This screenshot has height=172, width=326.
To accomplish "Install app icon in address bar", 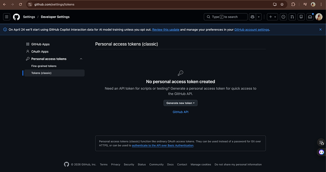I will pos(275,4).
